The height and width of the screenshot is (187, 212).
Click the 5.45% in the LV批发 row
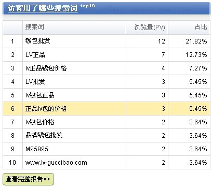(x=198, y=82)
